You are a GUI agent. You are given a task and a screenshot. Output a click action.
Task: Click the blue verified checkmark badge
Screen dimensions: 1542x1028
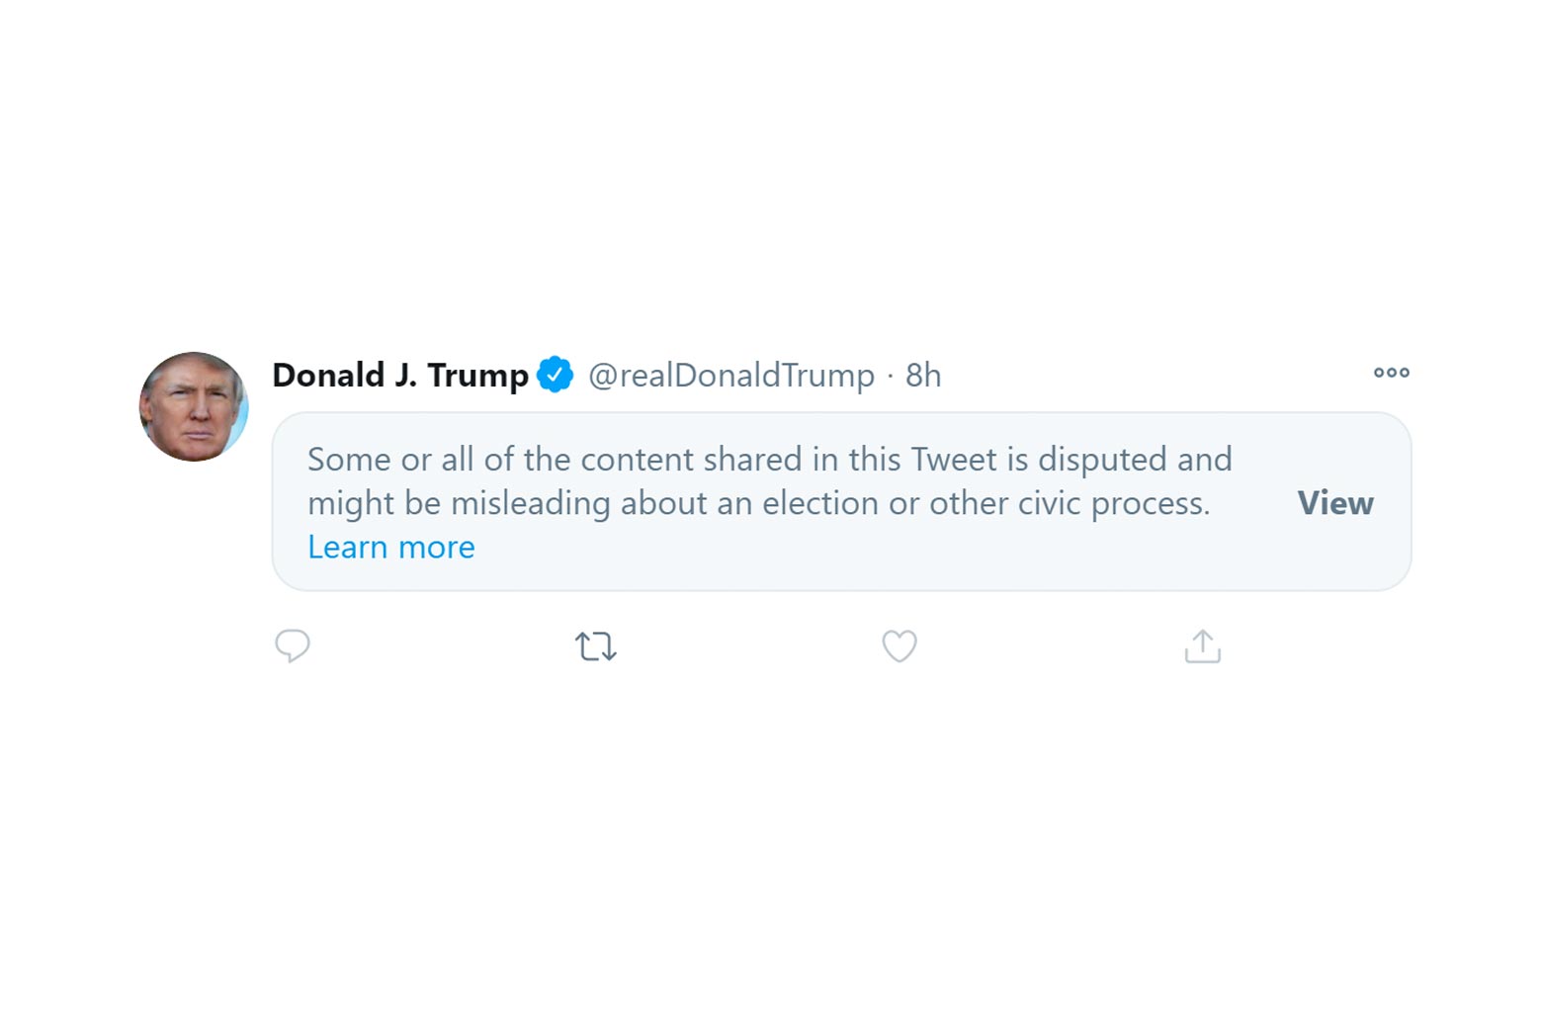(x=555, y=375)
